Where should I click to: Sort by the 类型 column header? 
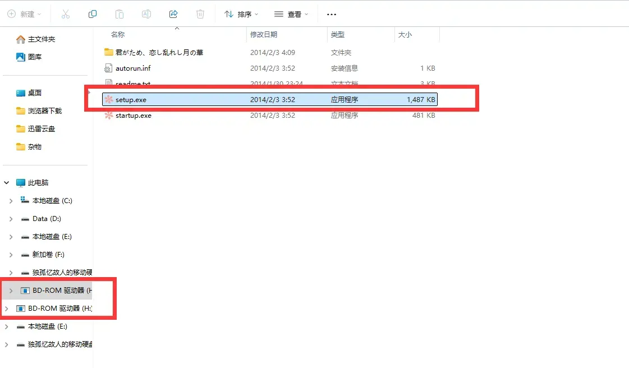point(337,34)
